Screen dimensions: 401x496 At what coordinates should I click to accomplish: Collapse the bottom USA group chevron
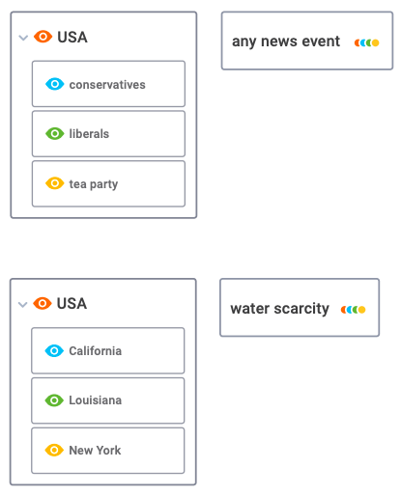click(22, 304)
